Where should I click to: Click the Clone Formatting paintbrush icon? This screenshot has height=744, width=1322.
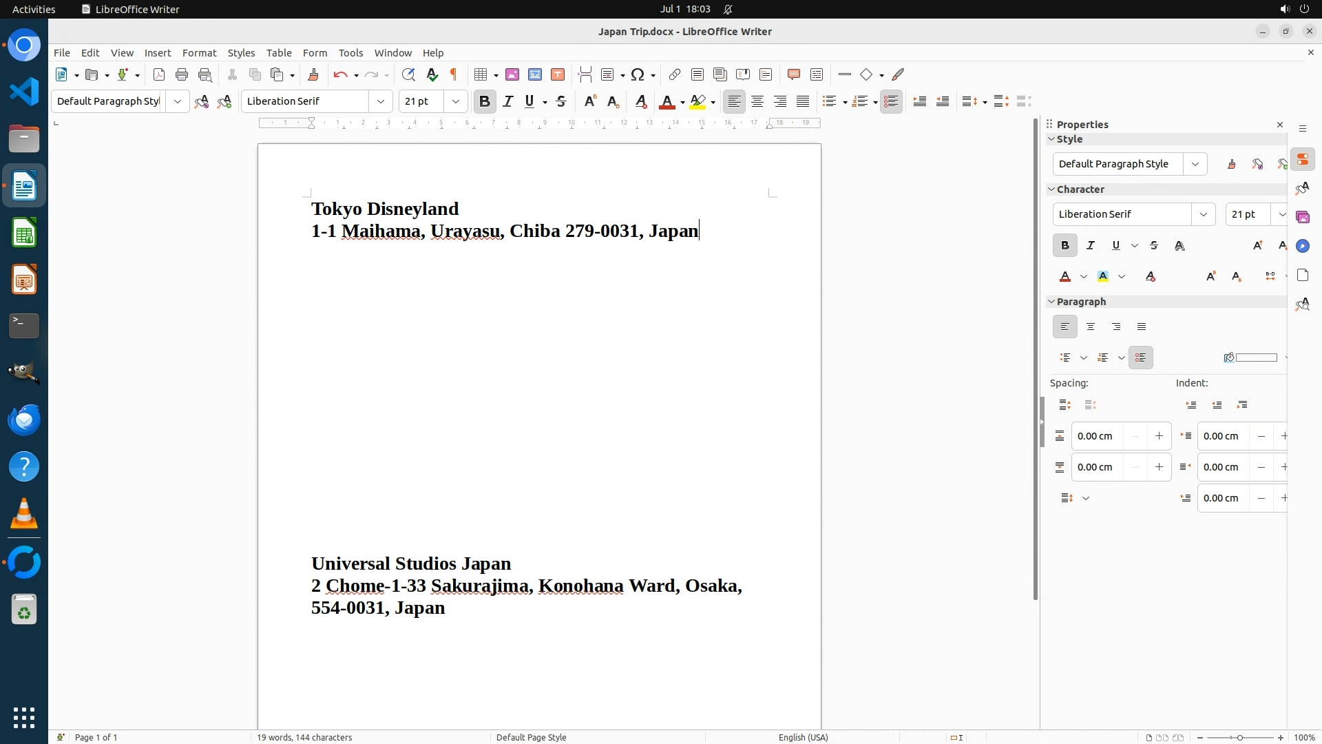click(x=313, y=74)
